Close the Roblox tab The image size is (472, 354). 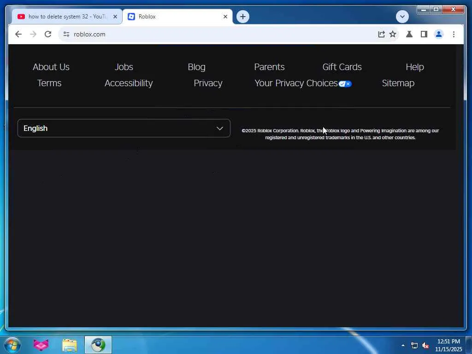pos(225,17)
